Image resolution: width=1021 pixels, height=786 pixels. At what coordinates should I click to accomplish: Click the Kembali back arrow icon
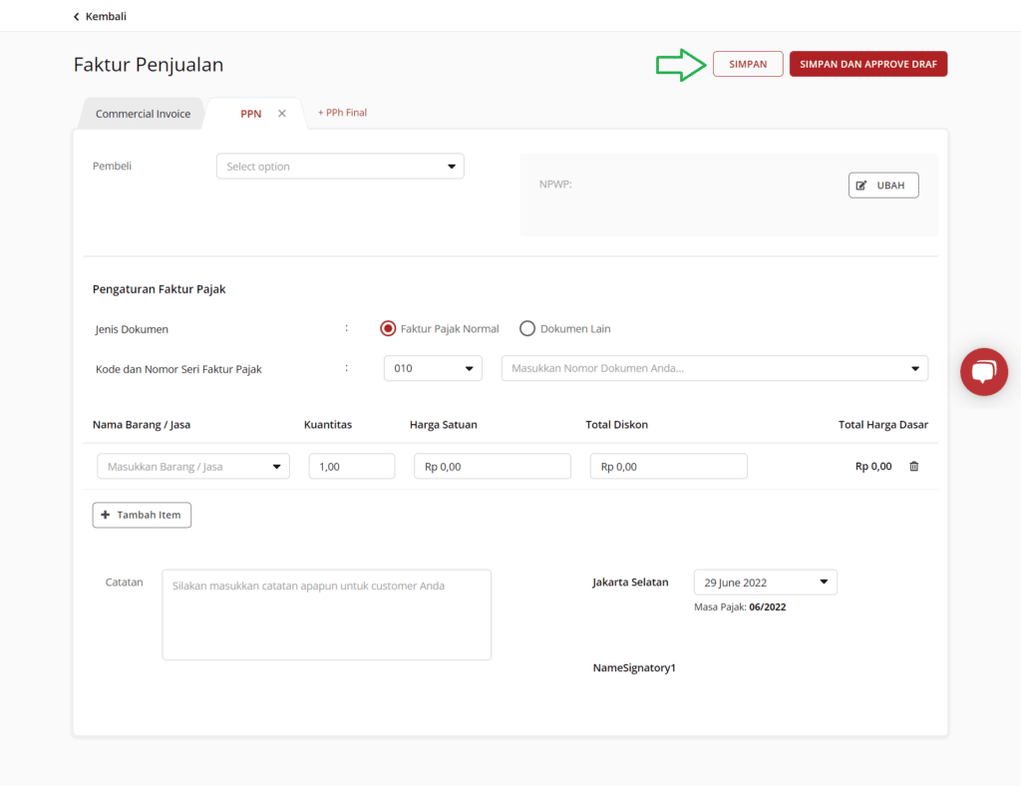pos(76,16)
